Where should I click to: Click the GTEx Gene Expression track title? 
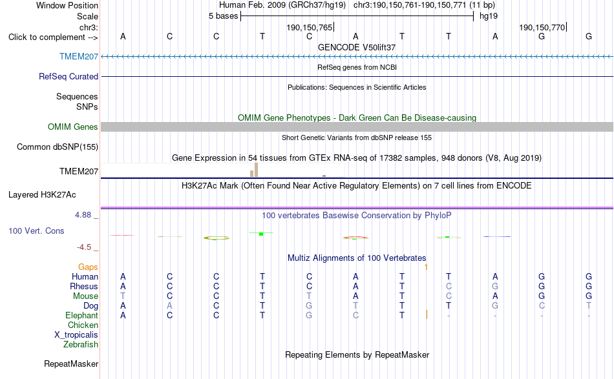(x=357, y=158)
